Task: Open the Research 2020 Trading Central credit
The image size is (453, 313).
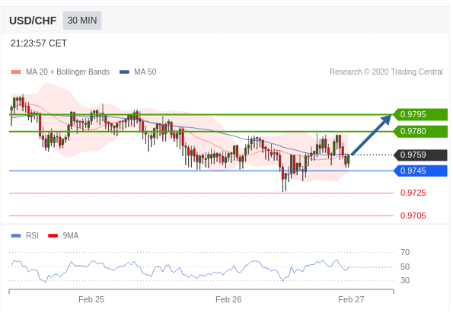Action: click(386, 72)
